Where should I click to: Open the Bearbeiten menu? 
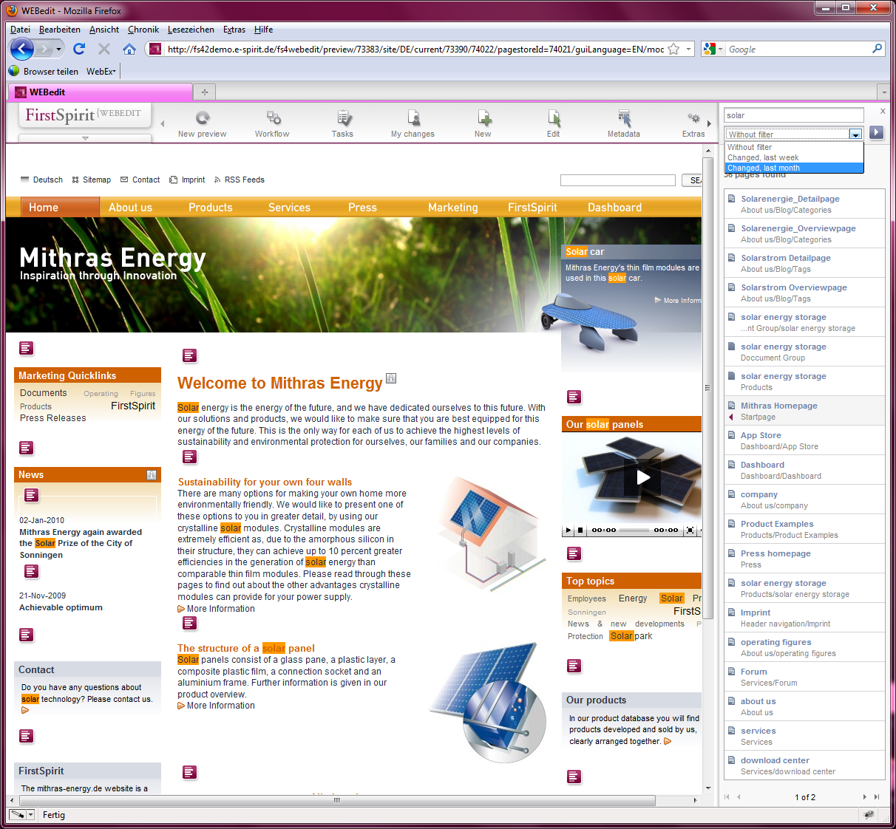tap(60, 30)
